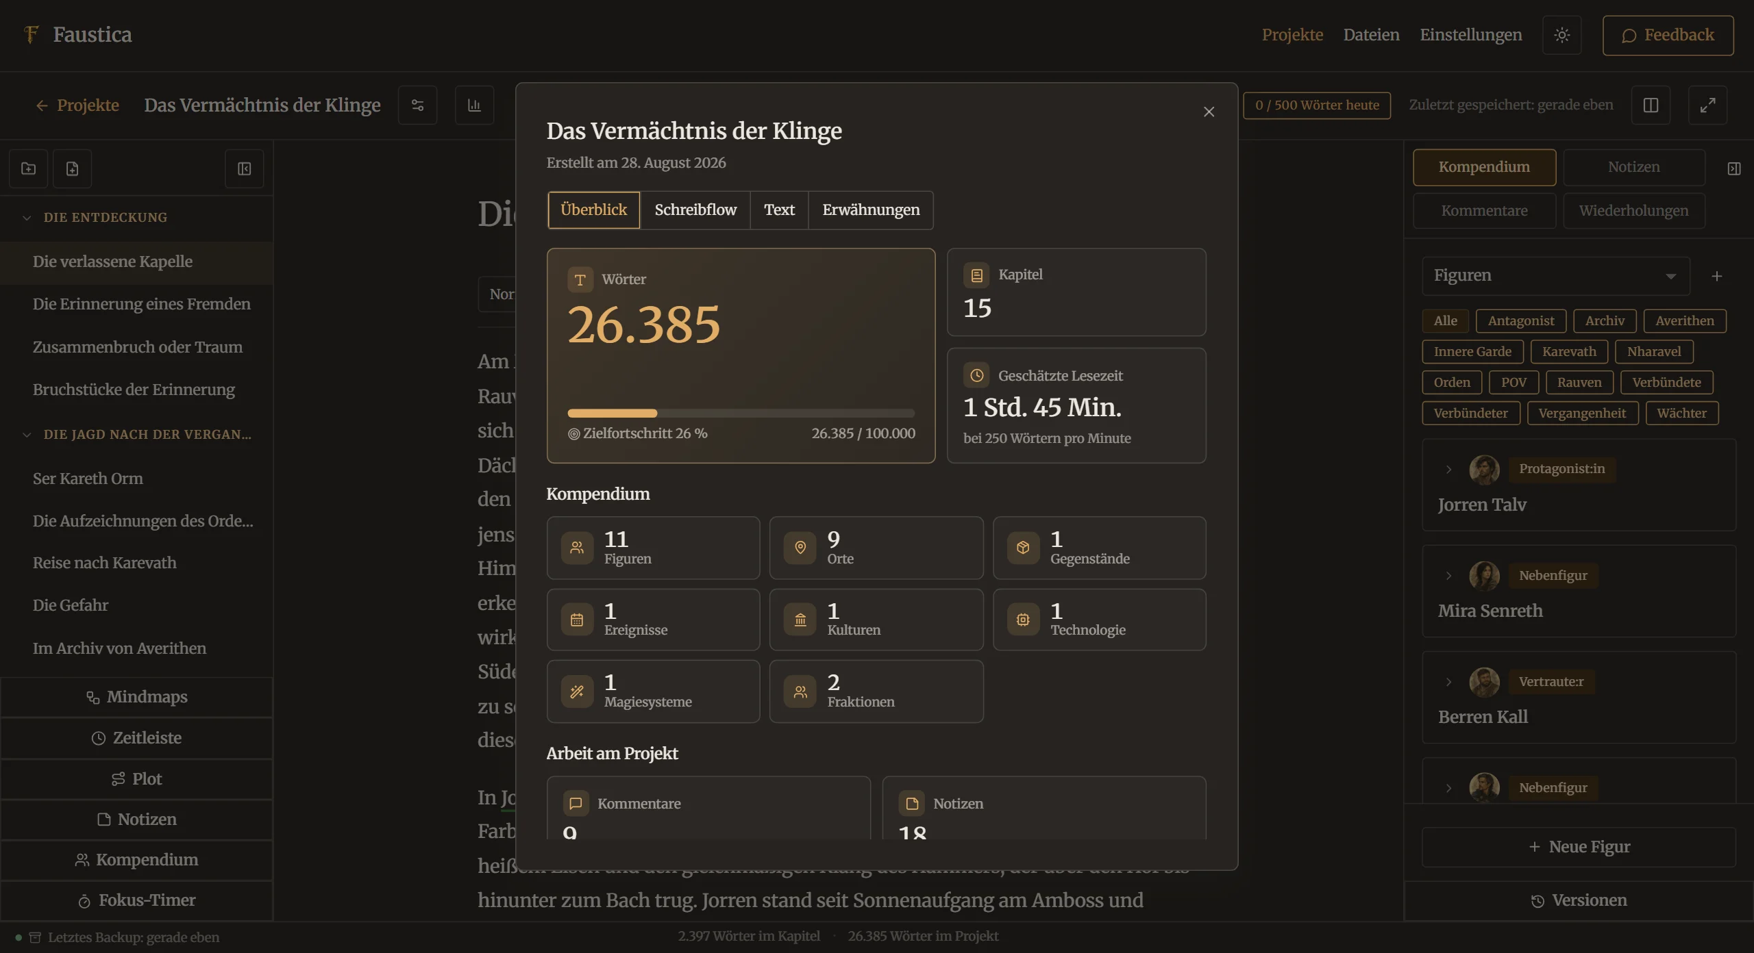This screenshot has height=953, width=1754.
Task: Open the Versionen button
Action: pos(1579,900)
